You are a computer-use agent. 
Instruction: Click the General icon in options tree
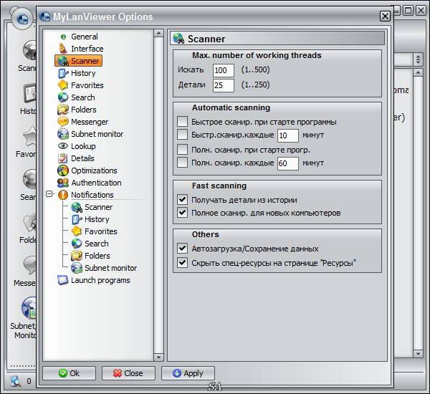point(63,37)
